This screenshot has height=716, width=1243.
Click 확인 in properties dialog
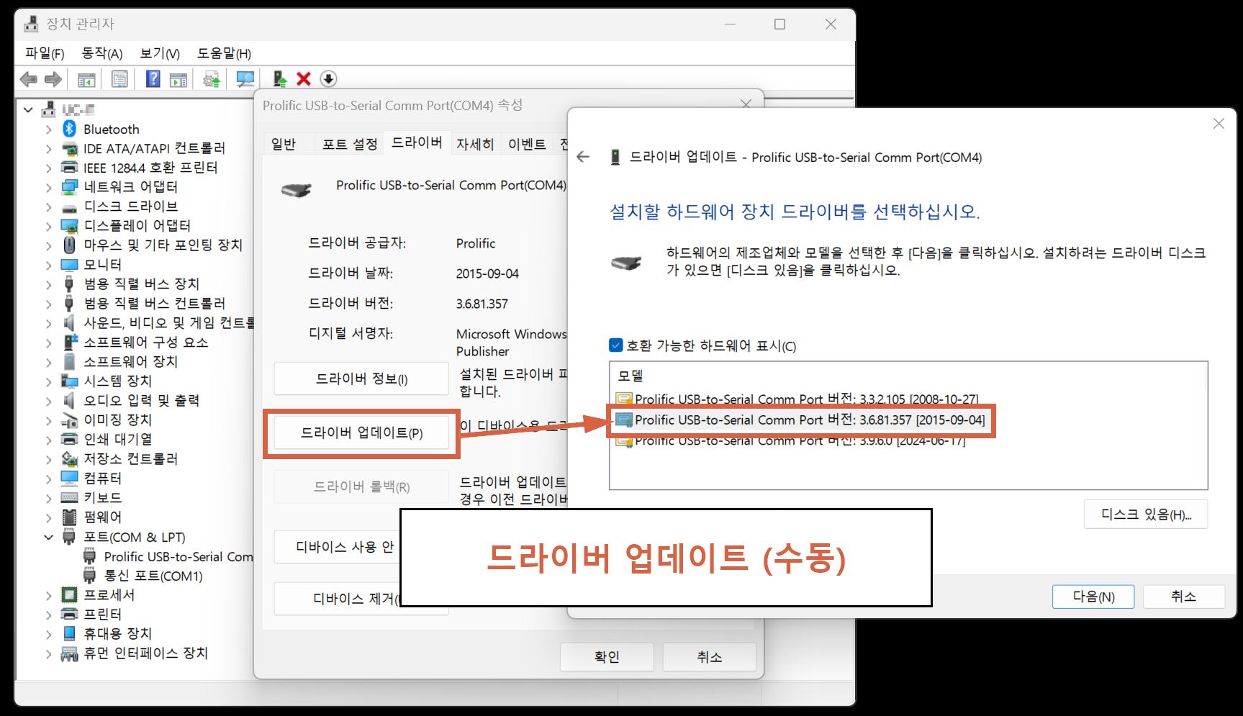point(607,656)
